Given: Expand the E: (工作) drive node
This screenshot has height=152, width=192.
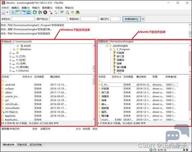Looking at the screenshot, I should 10,56.
